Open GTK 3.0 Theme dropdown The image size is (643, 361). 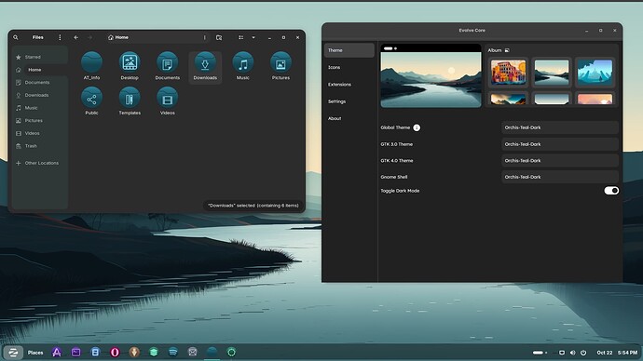[x=560, y=144]
